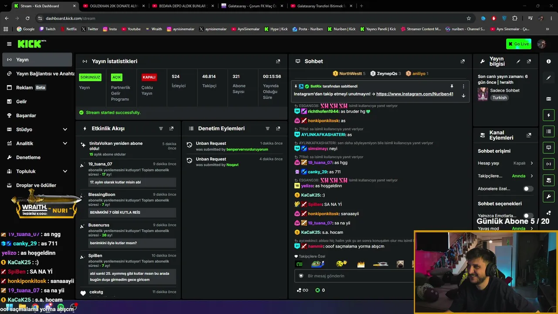
Task: Click the Turkish language tag
Action: click(x=500, y=98)
